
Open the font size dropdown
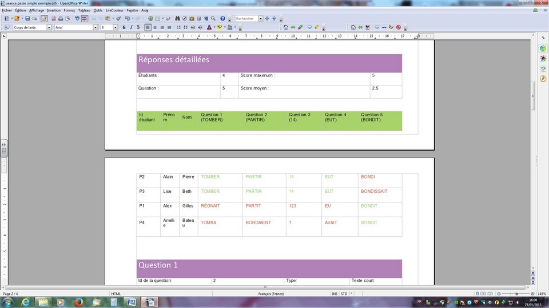(117, 27)
